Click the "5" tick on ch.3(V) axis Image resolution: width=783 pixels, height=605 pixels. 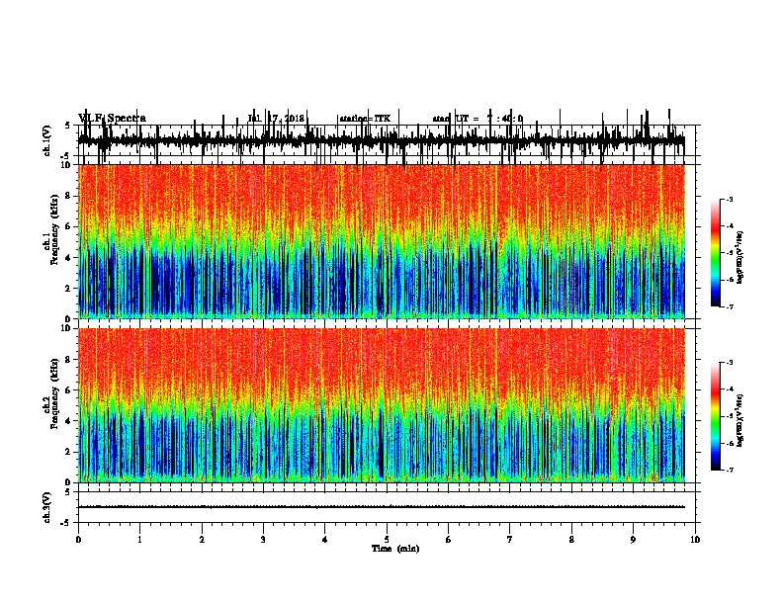click(x=68, y=492)
